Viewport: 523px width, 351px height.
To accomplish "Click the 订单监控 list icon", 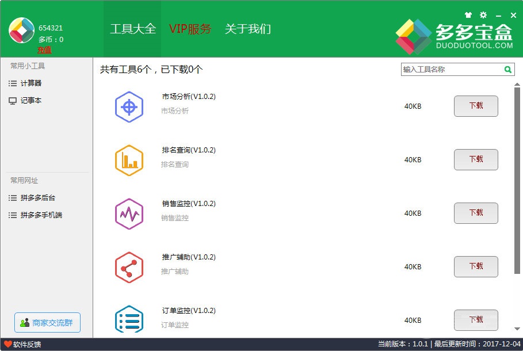I will [x=129, y=320].
